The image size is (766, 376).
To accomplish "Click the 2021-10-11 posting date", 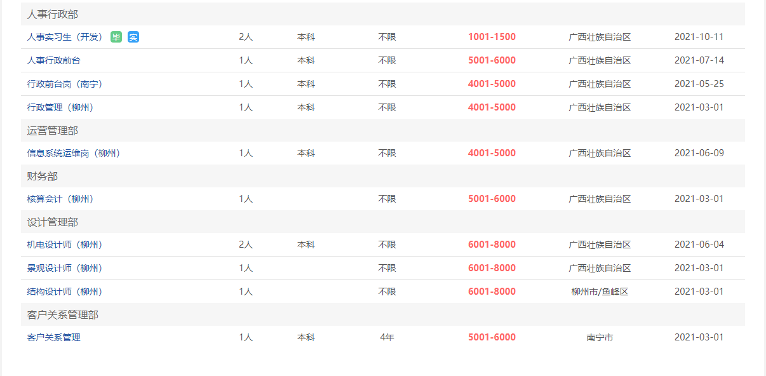I will pos(699,37).
